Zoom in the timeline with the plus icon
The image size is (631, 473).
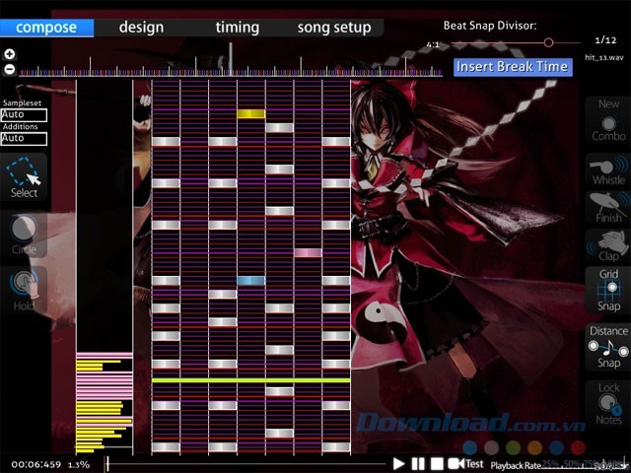10,54
